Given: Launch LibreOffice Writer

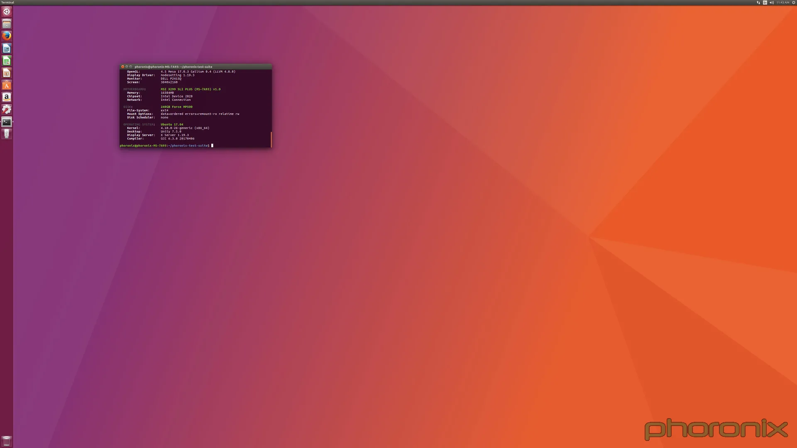Looking at the screenshot, I should click(6, 49).
